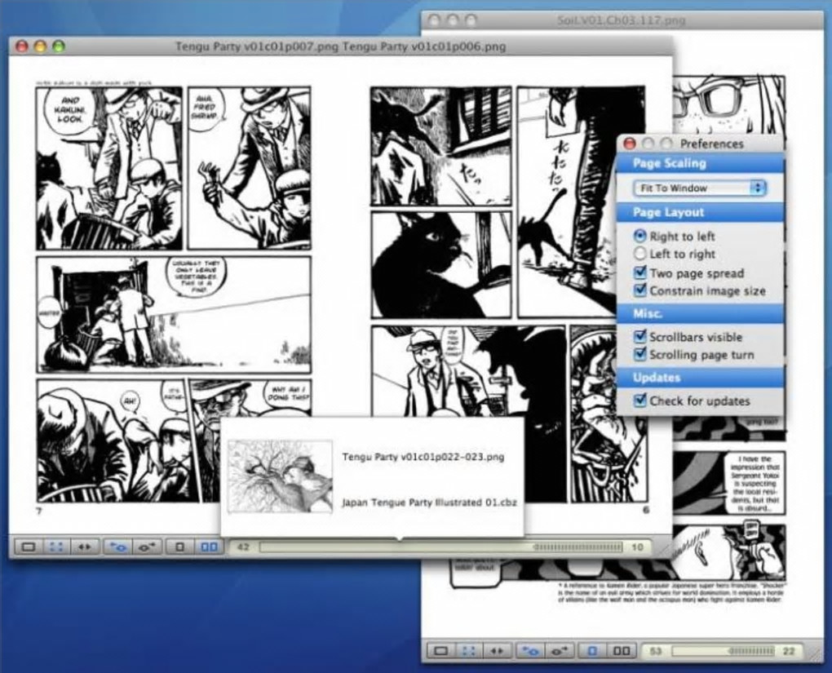This screenshot has height=673, width=832.
Task: Close the Preferences window
Action: tap(630, 144)
